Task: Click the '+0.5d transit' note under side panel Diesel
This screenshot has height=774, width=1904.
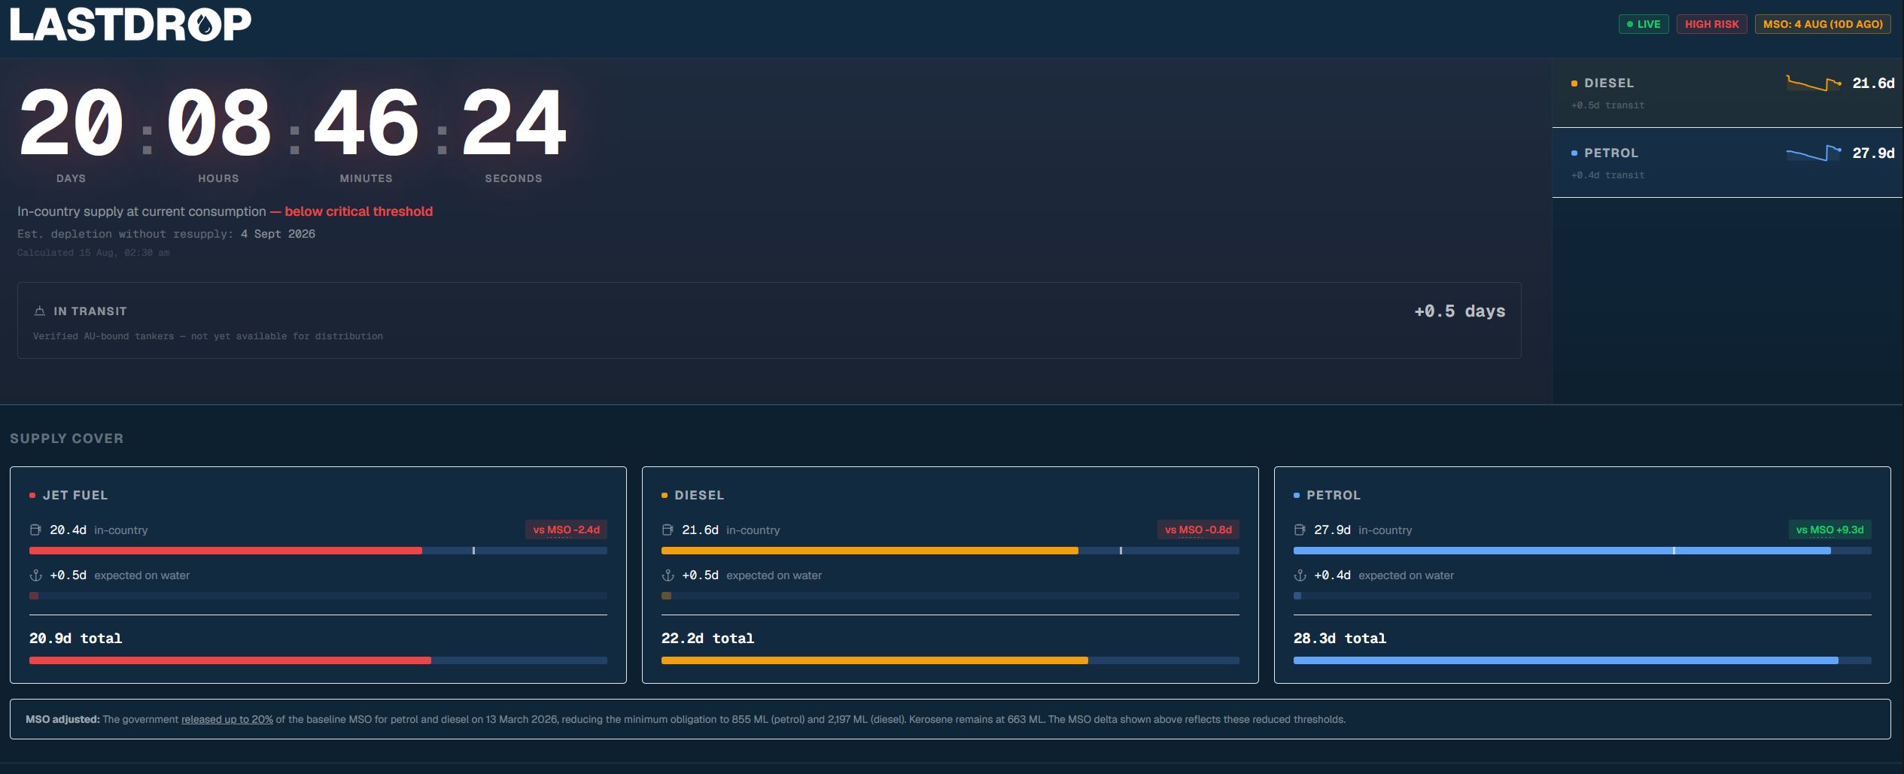Action: (1607, 105)
